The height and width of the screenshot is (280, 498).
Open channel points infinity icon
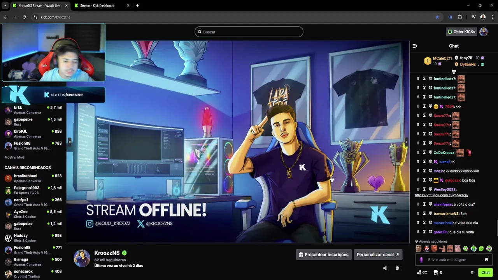click(x=422, y=273)
